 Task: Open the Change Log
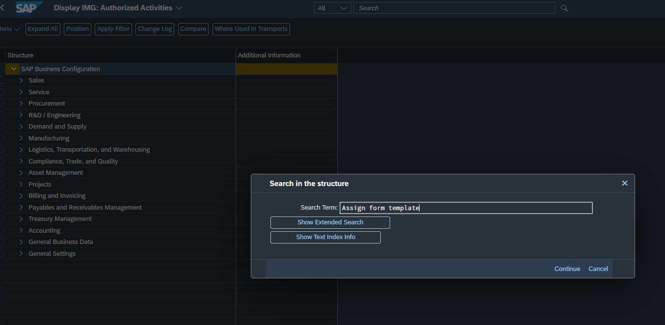click(155, 29)
